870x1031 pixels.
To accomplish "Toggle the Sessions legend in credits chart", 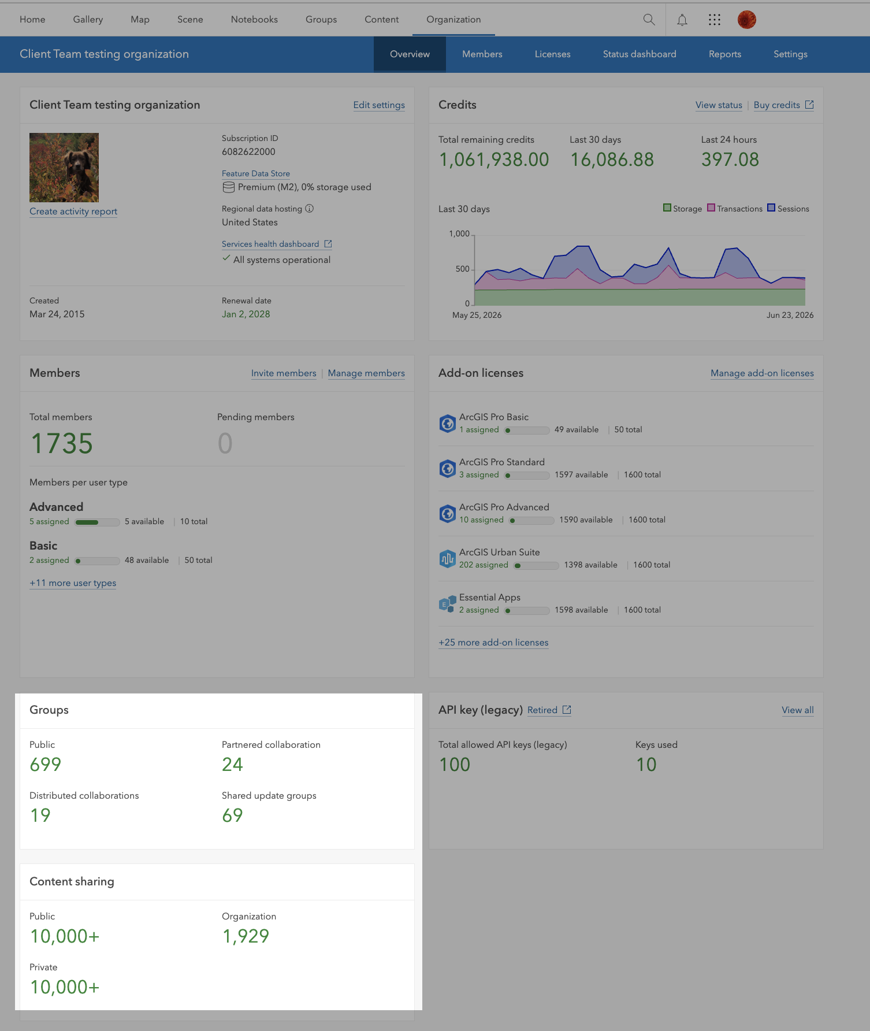I will coord(788,209).
